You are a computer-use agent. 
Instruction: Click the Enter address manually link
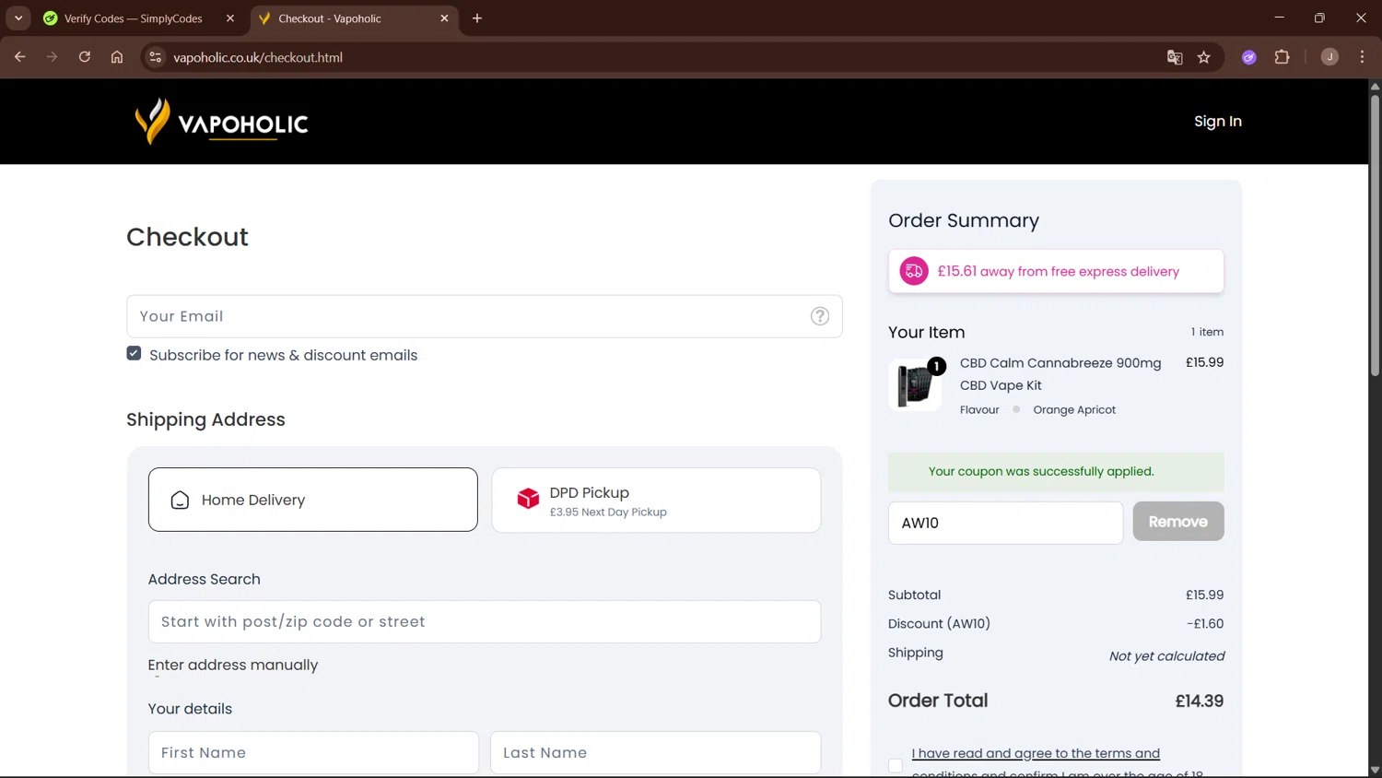click(x=233, y=665)
